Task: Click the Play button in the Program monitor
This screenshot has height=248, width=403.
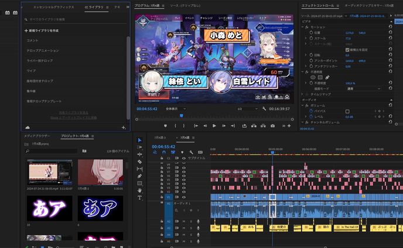Action: click(214, 126)
